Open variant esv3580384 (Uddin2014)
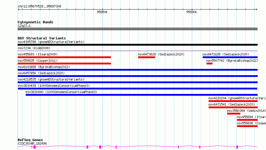 tap(246, 111)
